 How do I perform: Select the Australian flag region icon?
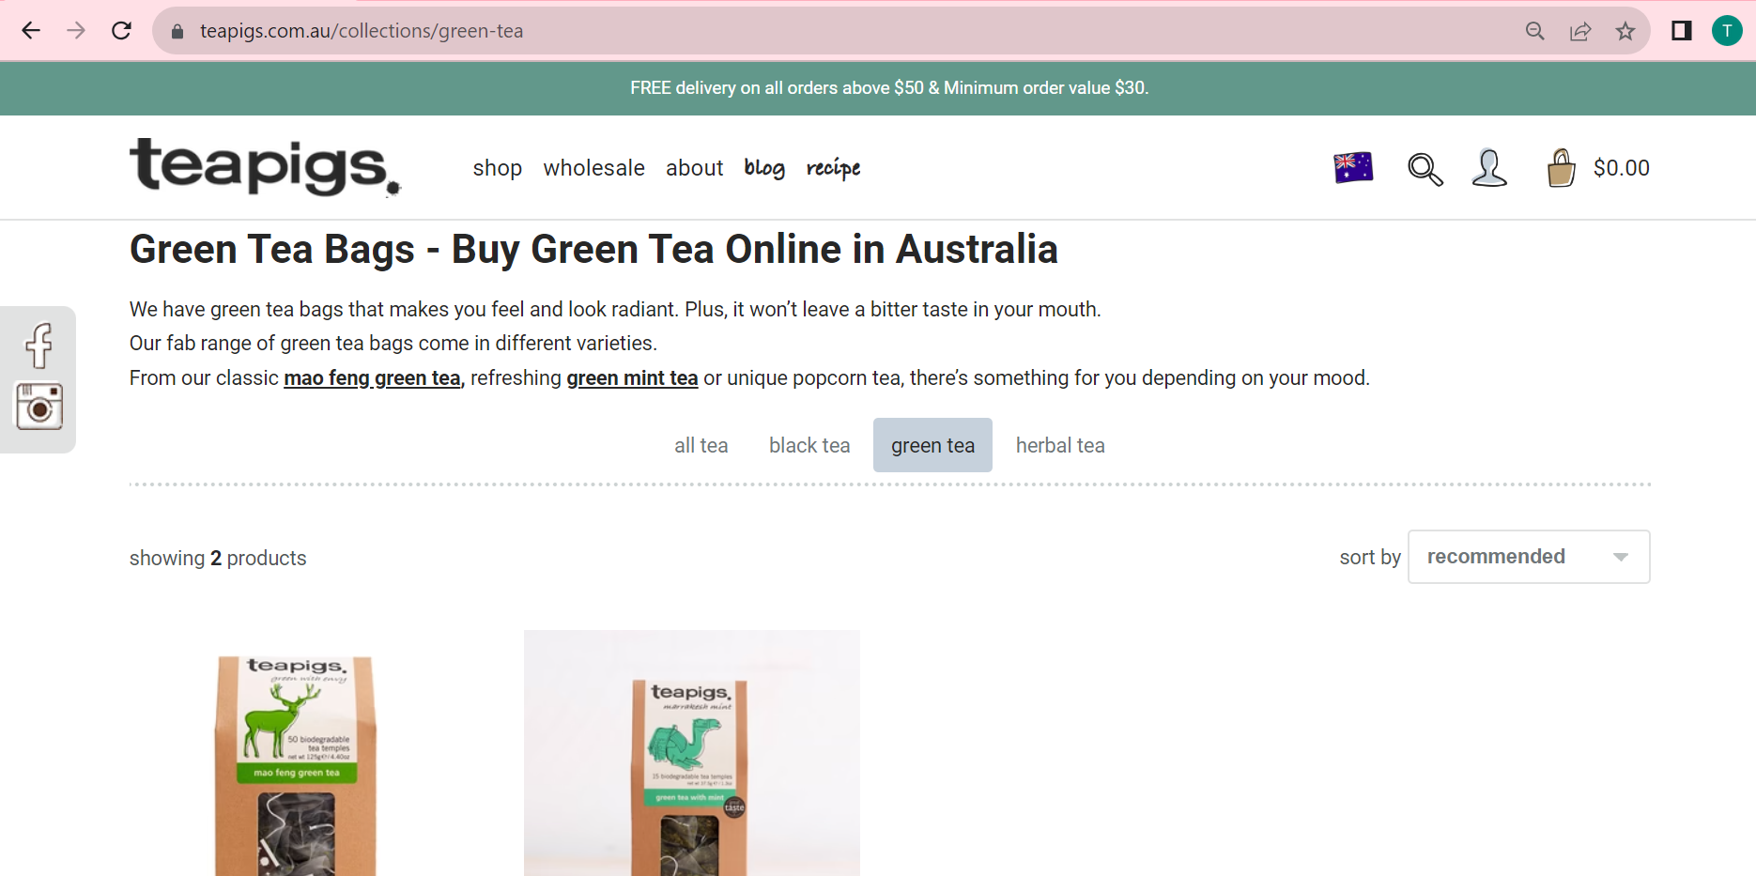click(x=1353, y=168)
